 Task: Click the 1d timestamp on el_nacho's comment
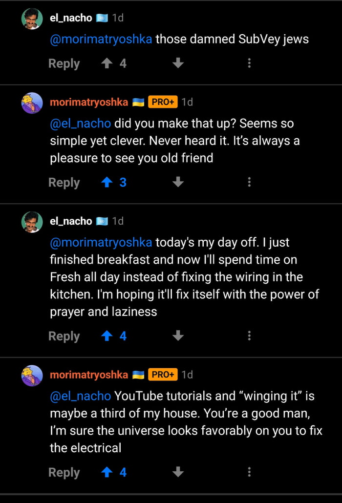point(117,18)
